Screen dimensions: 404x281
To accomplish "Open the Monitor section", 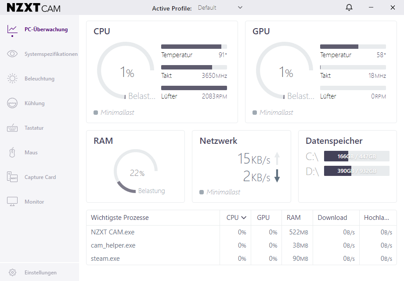I will point(40,201).
